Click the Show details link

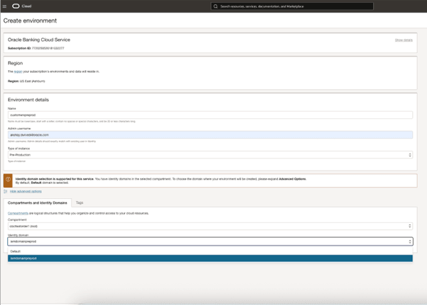click(x=404, y=40)
